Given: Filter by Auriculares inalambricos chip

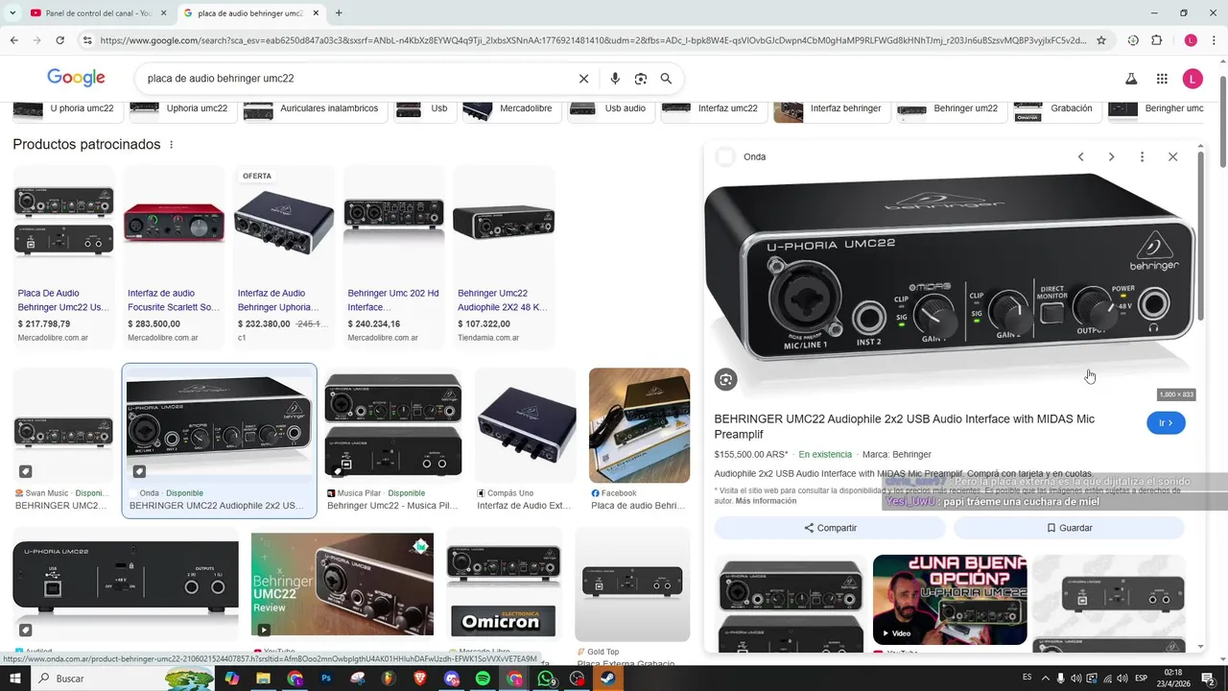Looking at the screenshot, I should coord(314,108).
